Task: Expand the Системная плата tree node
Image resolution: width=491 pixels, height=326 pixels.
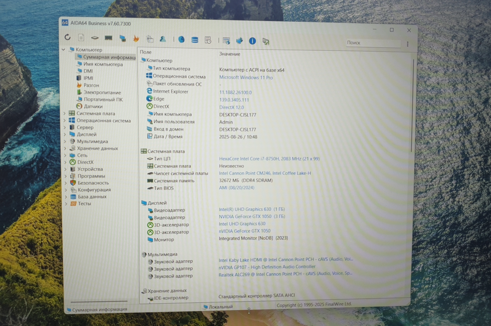Action: [64, 113]
